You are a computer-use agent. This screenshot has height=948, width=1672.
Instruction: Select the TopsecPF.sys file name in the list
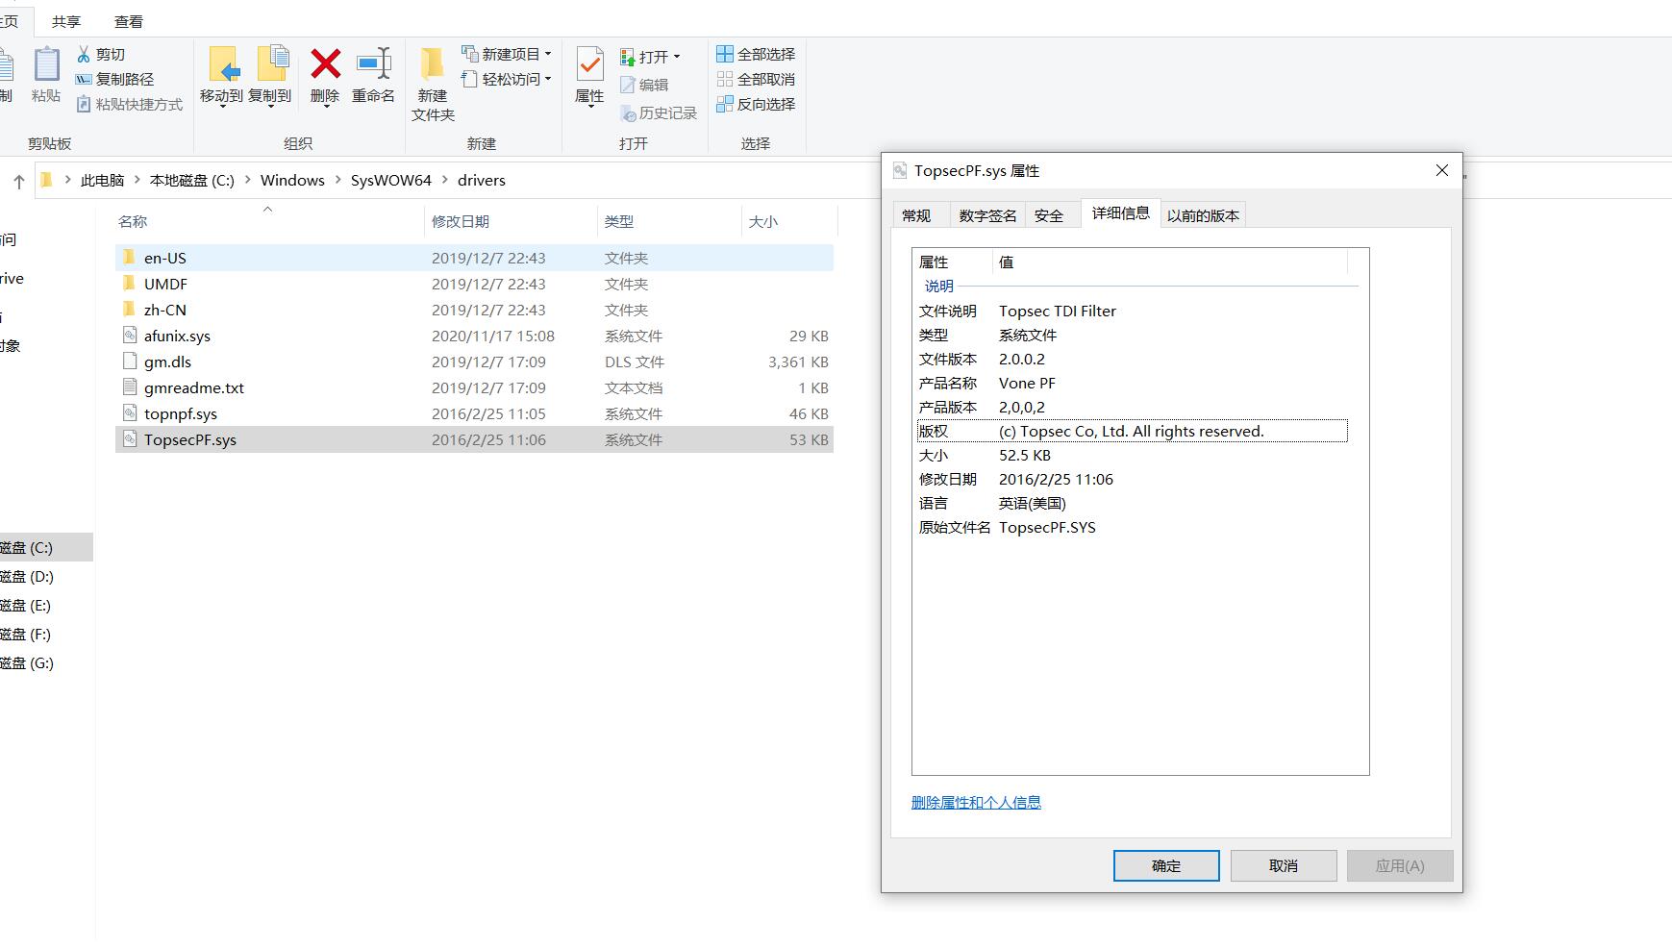(x=190, y=439)
